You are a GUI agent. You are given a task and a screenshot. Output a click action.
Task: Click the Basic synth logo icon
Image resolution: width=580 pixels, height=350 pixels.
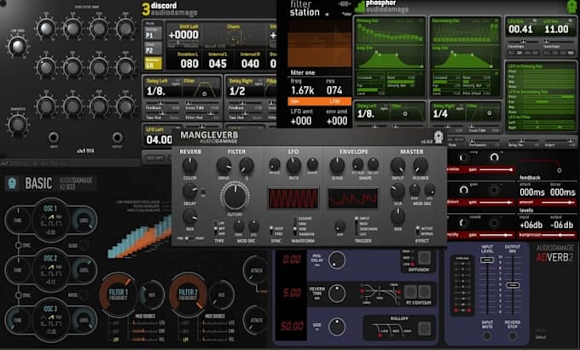pos(12,183)
